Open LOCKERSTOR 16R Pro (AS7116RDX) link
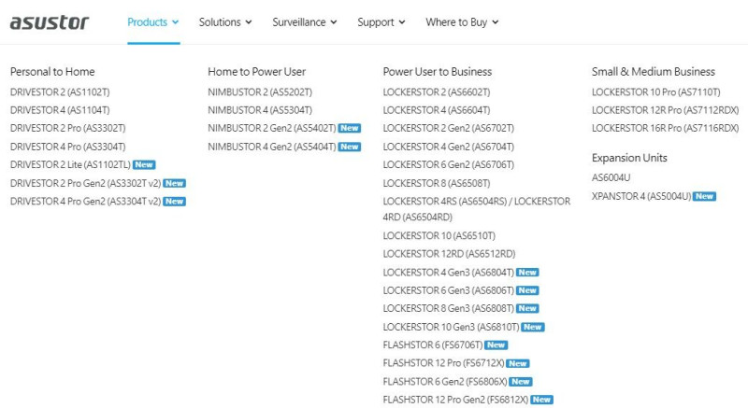 click(x=665, y=128)
